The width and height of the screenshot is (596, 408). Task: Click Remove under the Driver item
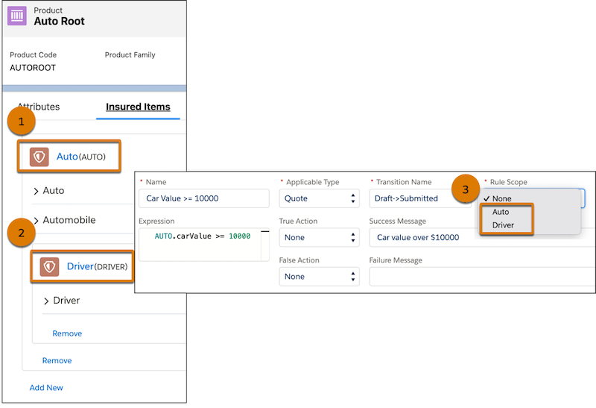point(67,333)
